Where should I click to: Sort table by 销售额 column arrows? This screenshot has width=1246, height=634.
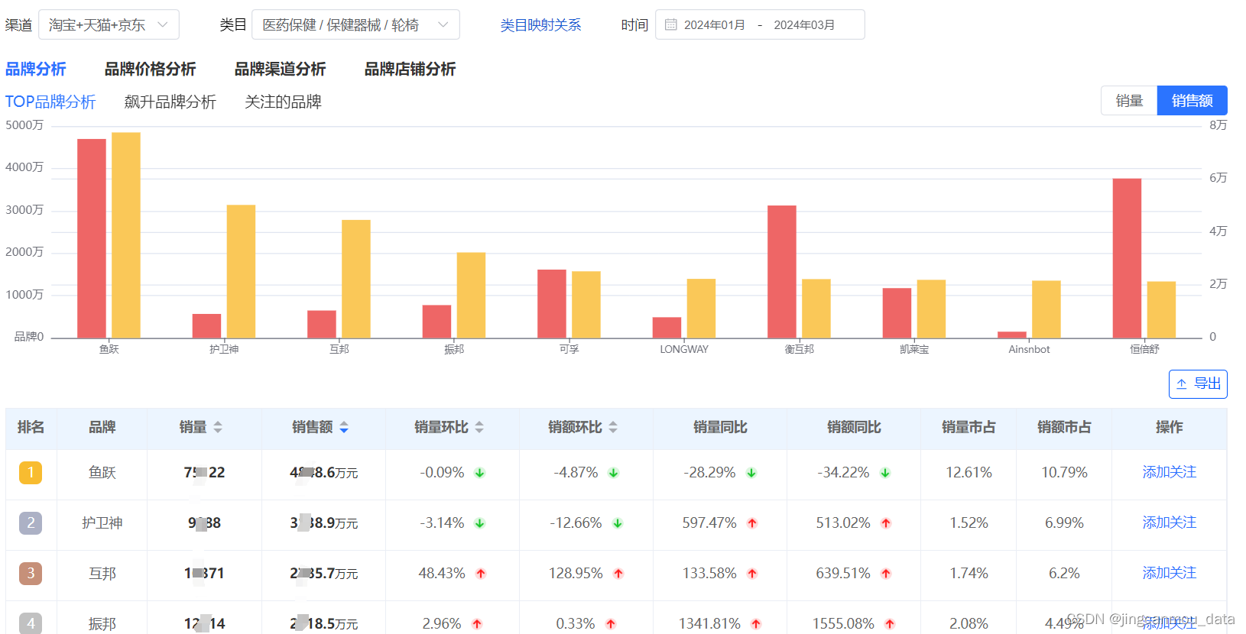coord(344,427)
